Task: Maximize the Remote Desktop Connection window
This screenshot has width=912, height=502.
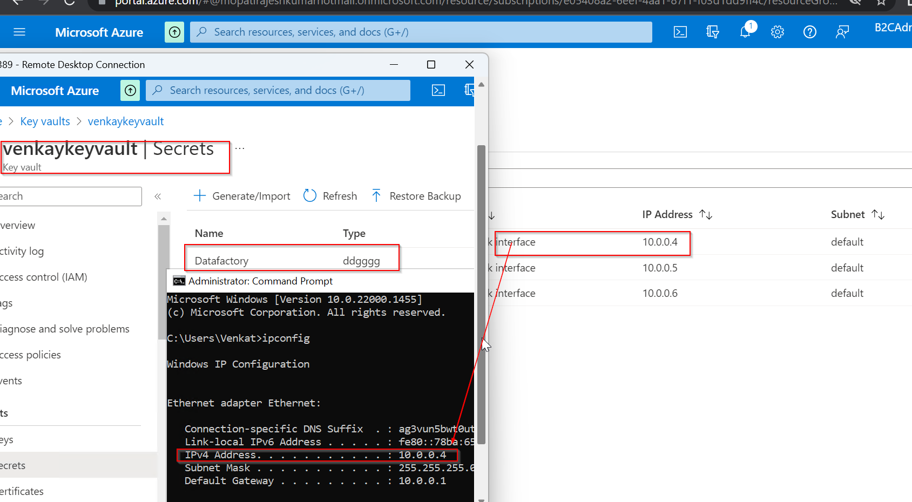Action: (x=431, y=65)
